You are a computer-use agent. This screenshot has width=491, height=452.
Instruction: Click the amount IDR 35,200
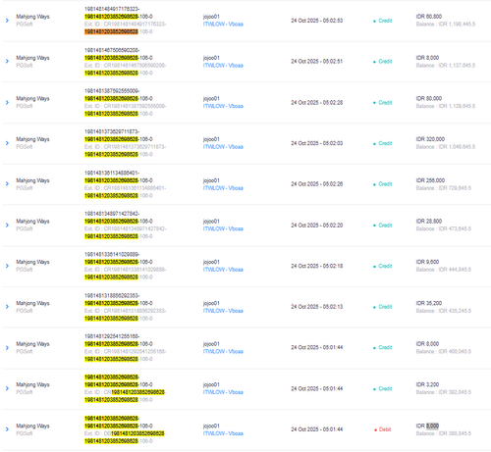[429, 303]
